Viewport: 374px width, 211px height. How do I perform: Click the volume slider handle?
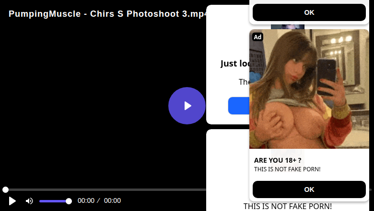[x=69, y=201]
